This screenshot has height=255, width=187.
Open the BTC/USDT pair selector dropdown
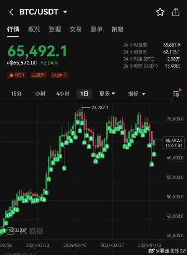pos(65,12)
